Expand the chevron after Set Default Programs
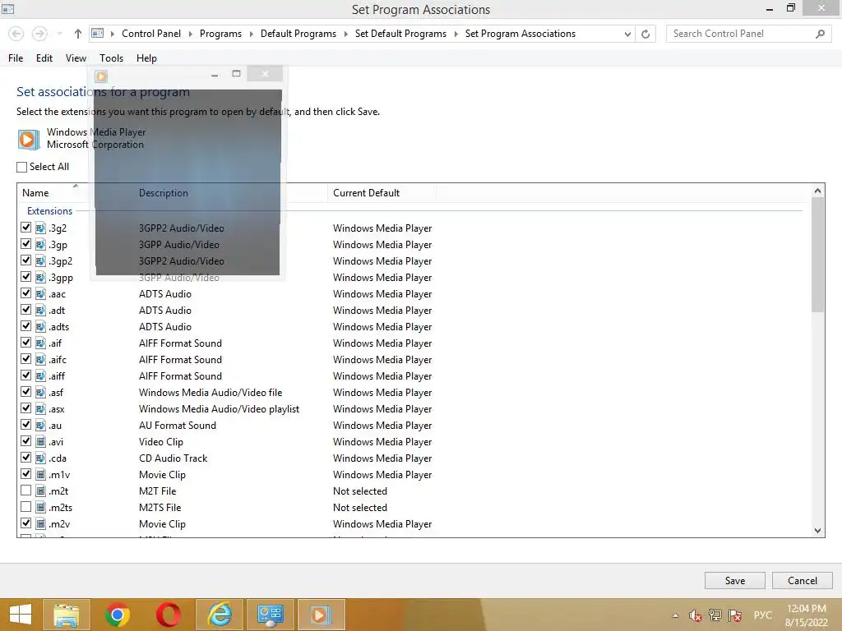Screen dimensions: 842x631 [456, 34]
